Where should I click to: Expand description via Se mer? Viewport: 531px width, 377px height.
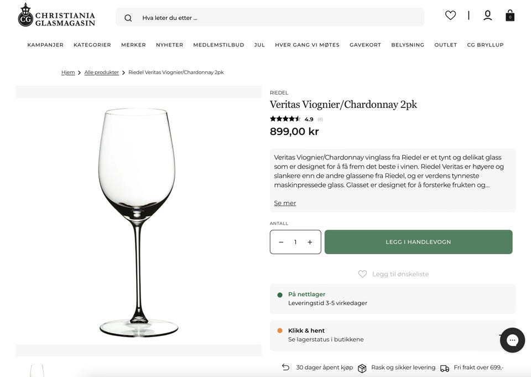pos(285,203)
